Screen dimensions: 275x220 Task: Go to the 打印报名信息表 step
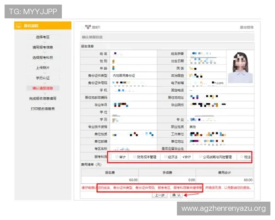(43, 109)
